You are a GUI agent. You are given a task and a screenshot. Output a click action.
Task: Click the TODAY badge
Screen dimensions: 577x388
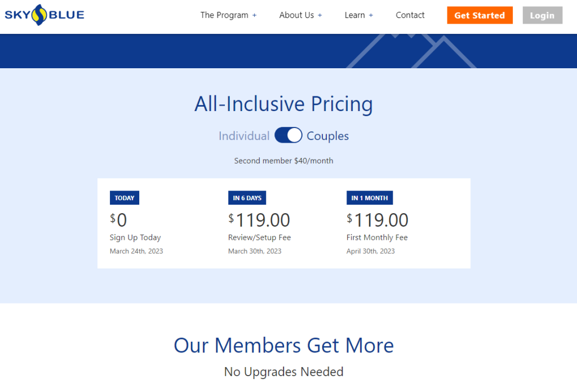click(x=125, y=198)
